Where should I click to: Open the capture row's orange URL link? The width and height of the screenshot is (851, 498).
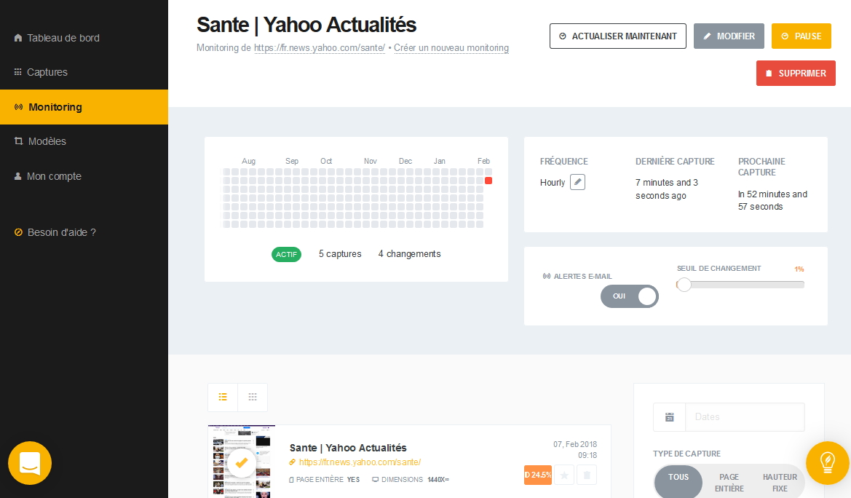(x=360, y=462)
